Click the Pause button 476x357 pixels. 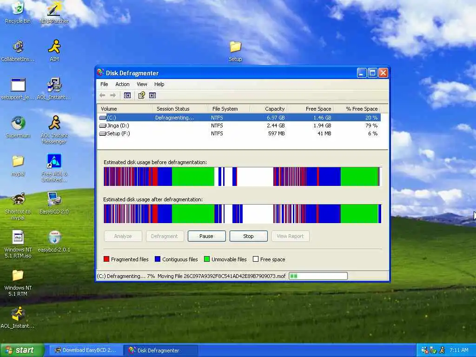(206, 236)
